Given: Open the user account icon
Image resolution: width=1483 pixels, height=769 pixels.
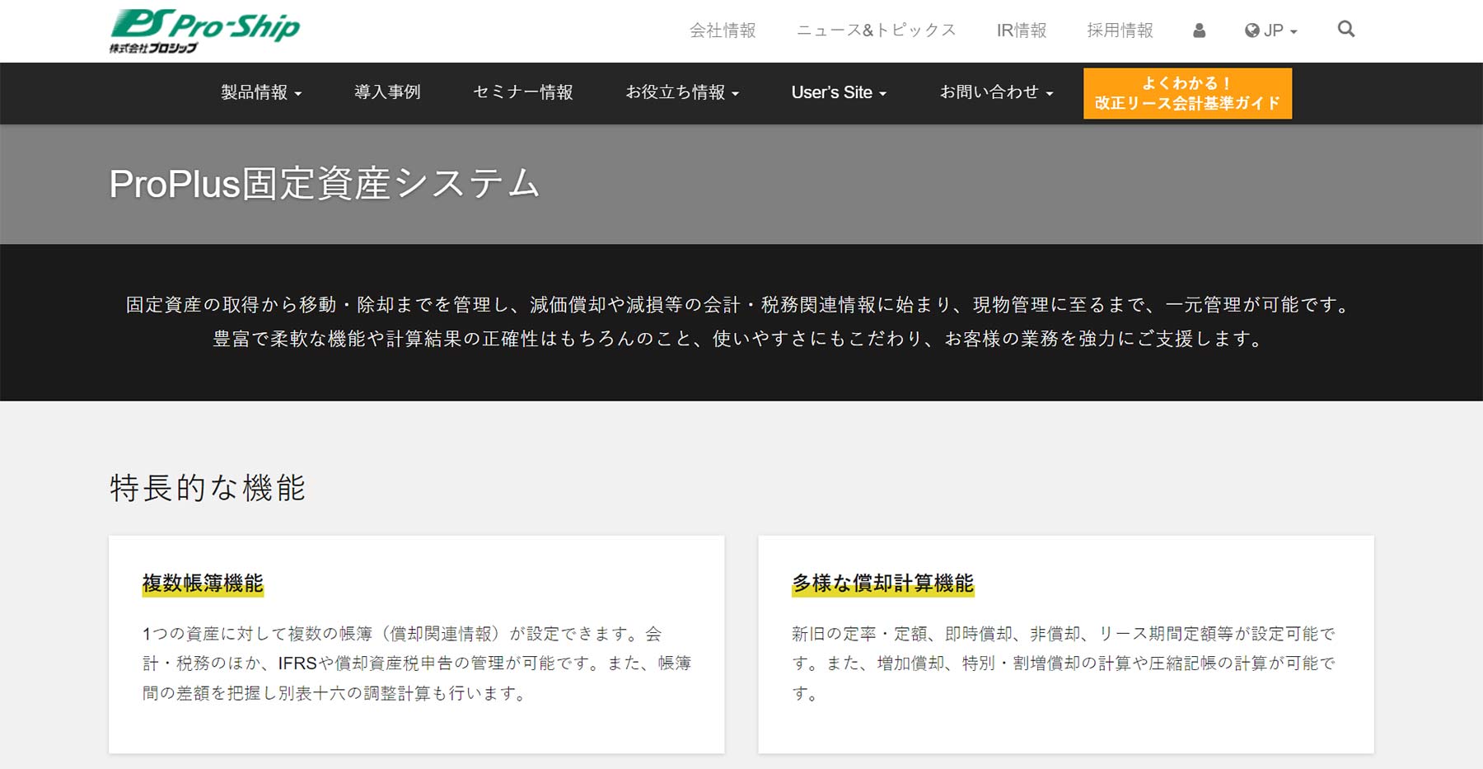Looking at the screenshot, I should pyautogui.click(x=1199, y=30).
